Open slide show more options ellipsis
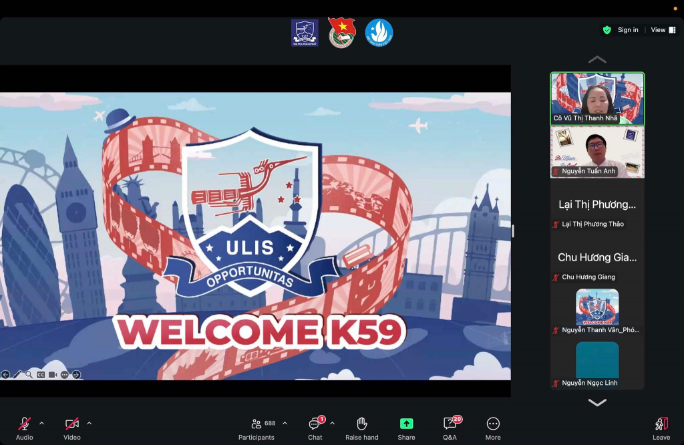Viewport: 684px width, 445px height. click(x=65, y=374)
